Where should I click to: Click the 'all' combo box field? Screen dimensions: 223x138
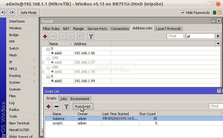(x=200, y=36)
